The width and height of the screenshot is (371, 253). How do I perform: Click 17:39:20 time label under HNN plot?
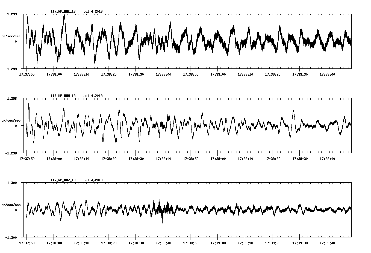(272, 159)
